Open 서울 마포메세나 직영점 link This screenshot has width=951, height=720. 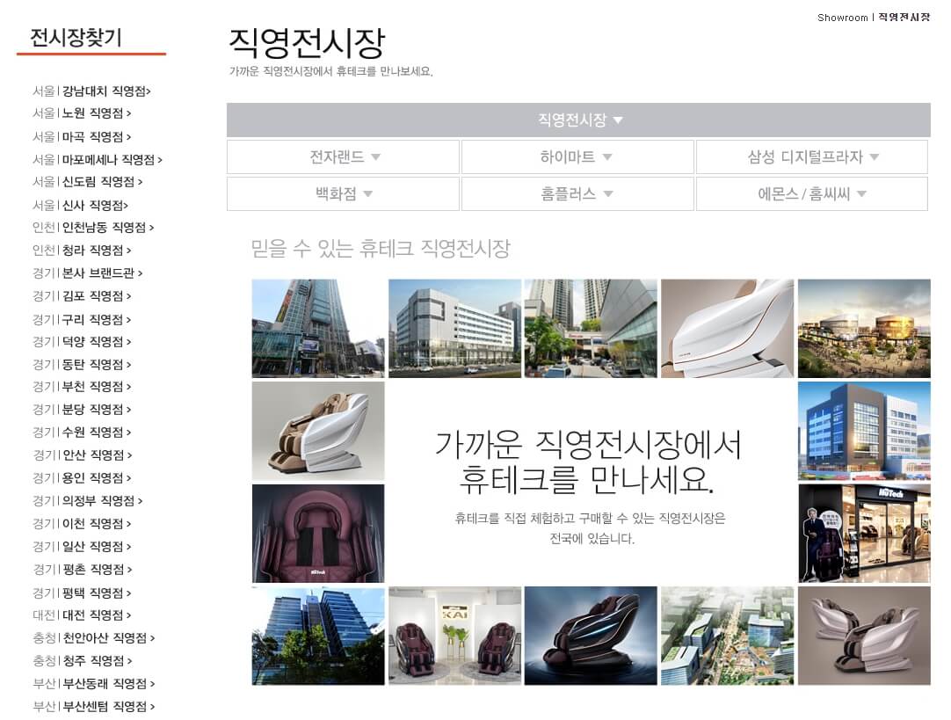[98, 159]
